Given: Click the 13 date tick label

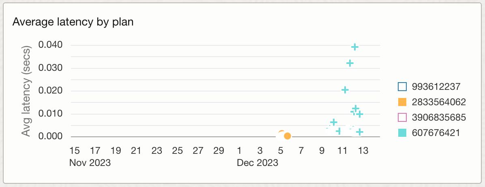Looking at the screenshot, I should coord(363,151).
